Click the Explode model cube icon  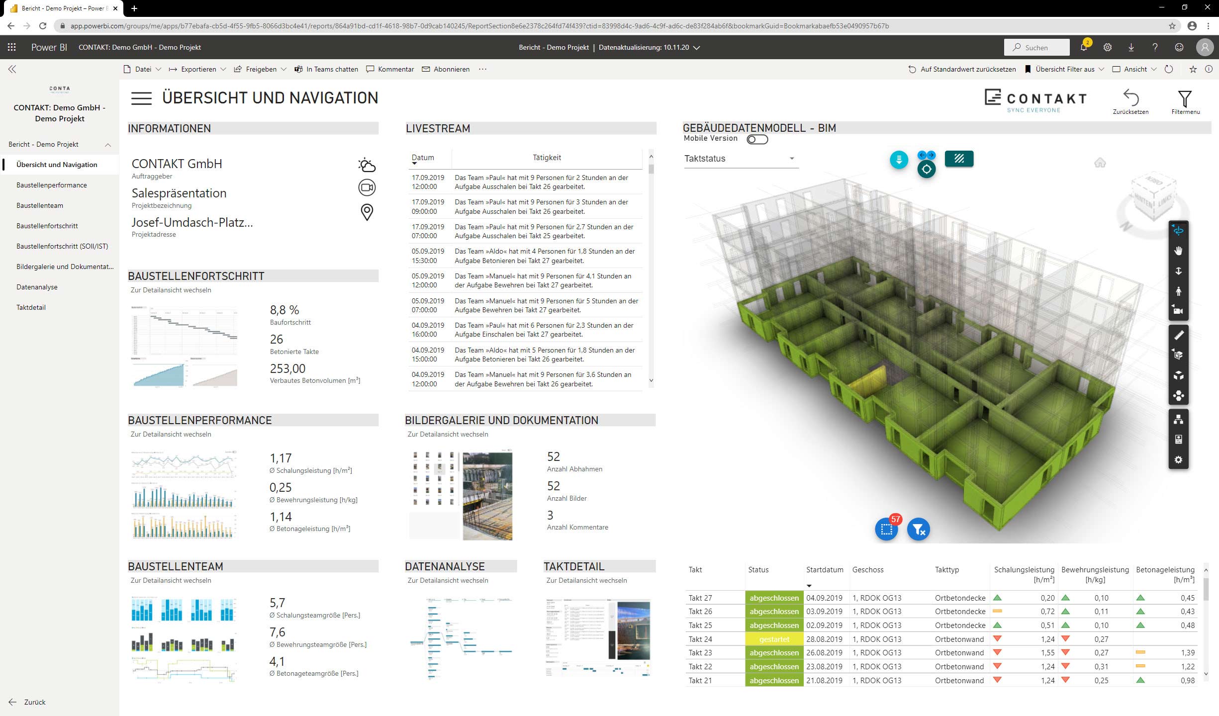pos(1178,375)
